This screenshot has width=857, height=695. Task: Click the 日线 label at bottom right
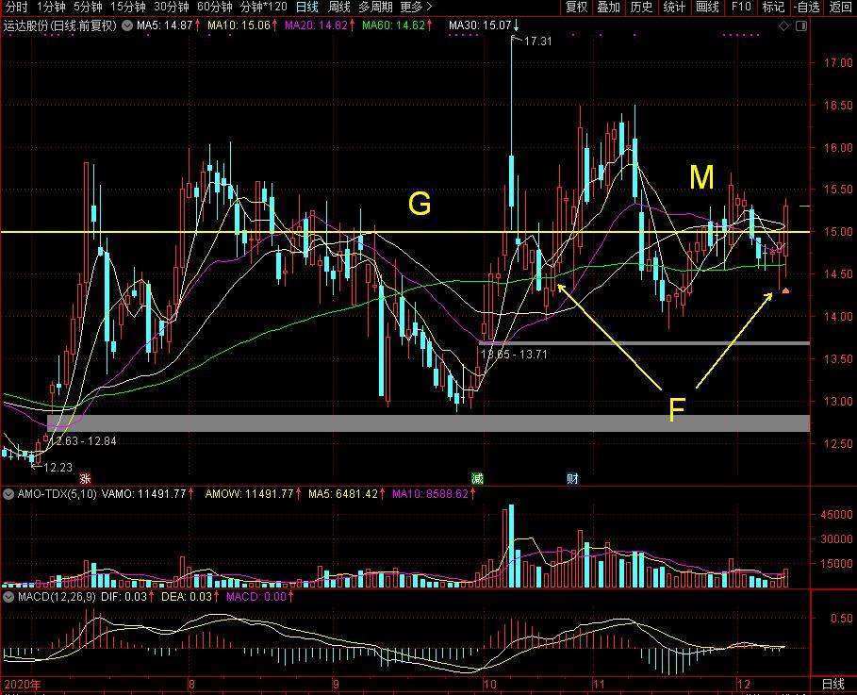833,684
